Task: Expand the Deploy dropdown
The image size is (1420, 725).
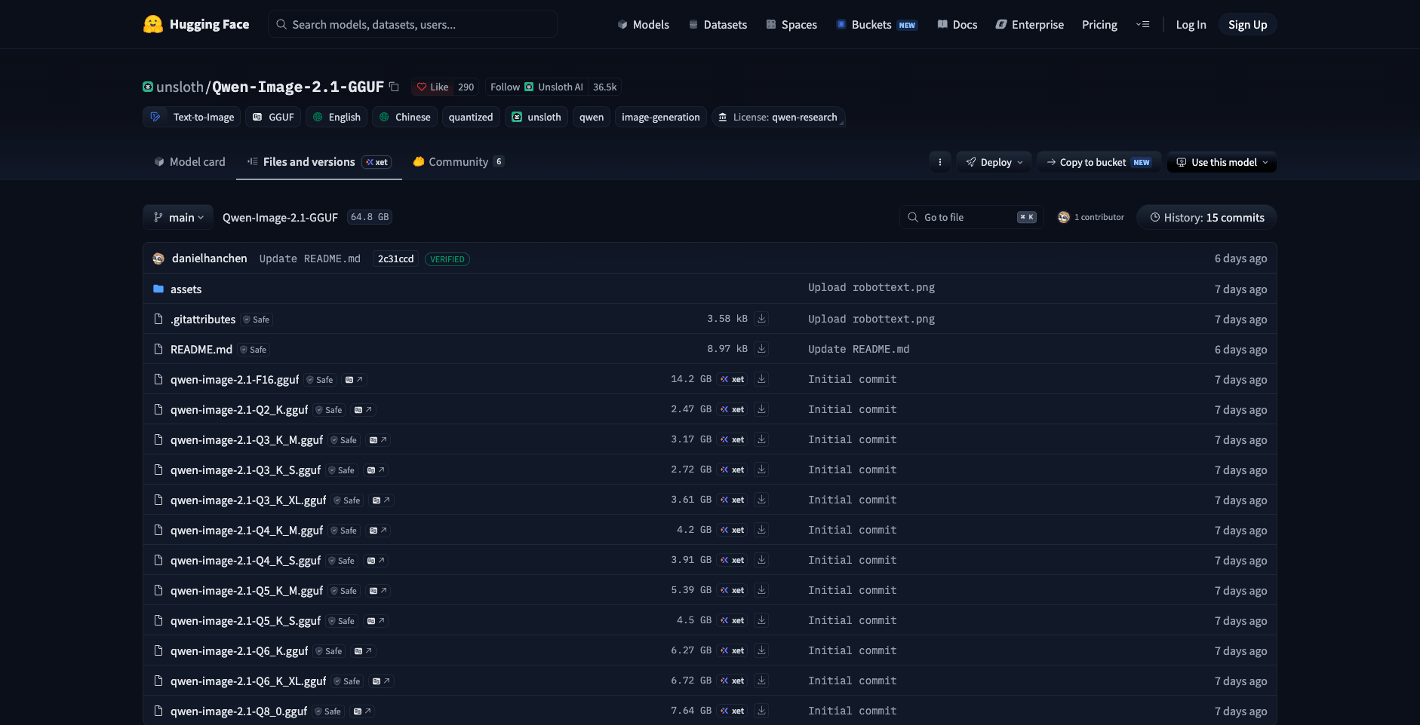Action: coord(994,162)
